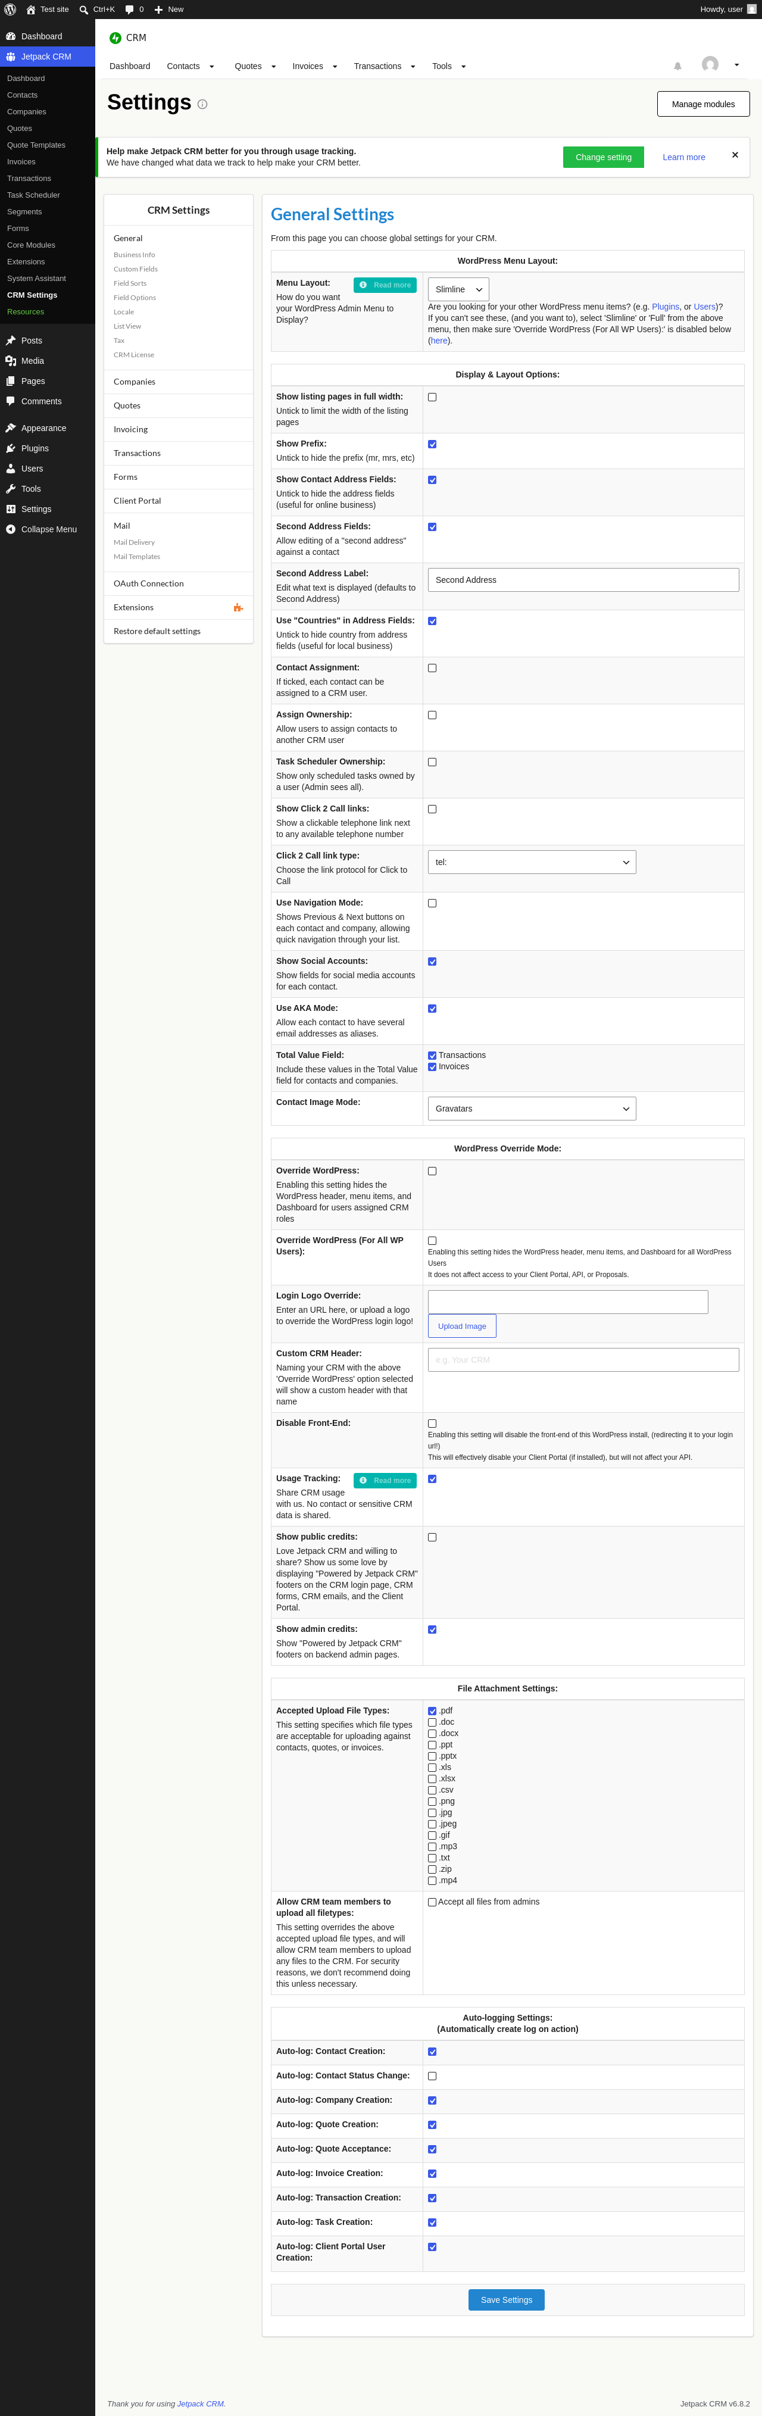
Task: Select Client Portal in the CRM Settings list
Action: pos(178,501)
